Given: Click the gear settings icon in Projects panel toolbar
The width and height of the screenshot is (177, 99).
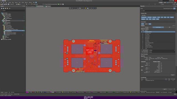Looking at the screenshot, I should [x=10, y=9].
